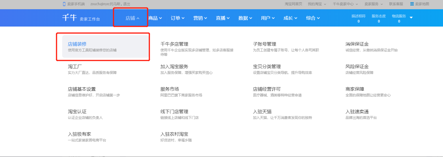The height and width of the screenshot is (157, 443).
Task: Open the 卖家地图 link
Action: pyautogui.click(x=422, y=4)
